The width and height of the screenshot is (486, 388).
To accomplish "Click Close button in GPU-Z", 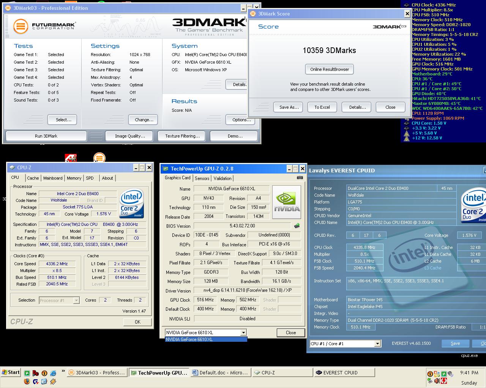I will 291,333.
